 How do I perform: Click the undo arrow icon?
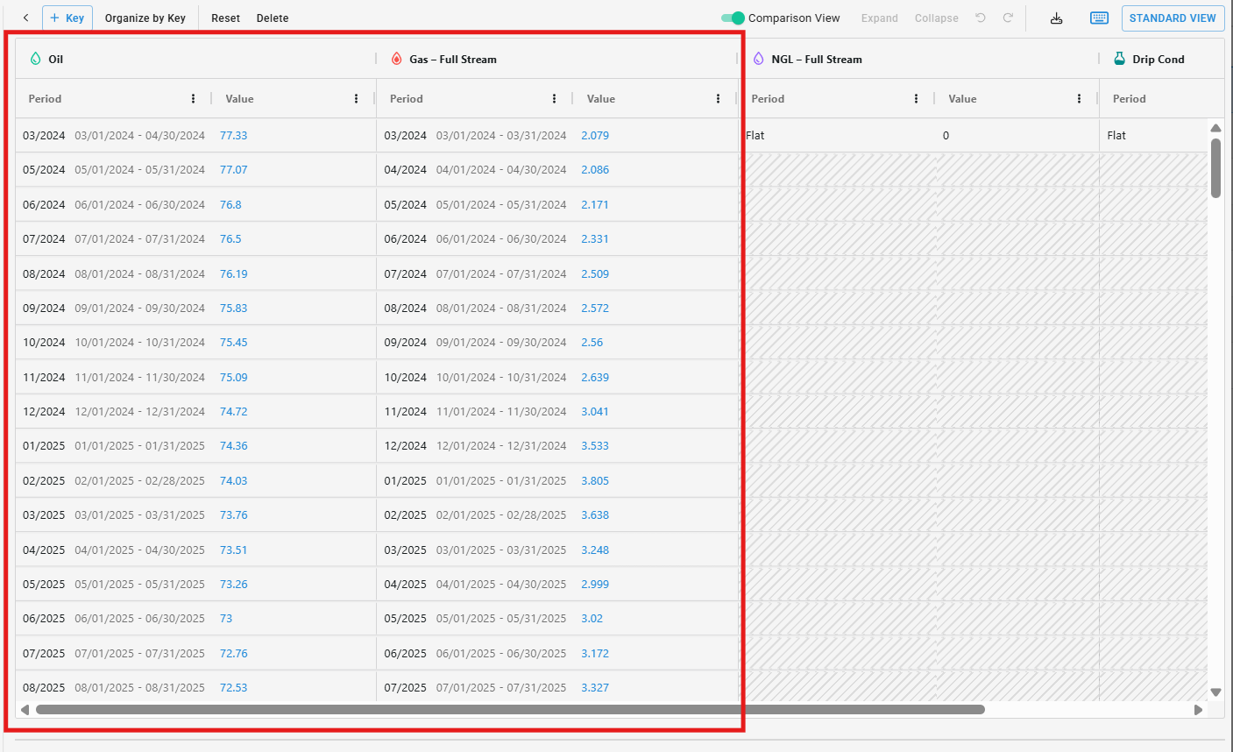[981, 18]
